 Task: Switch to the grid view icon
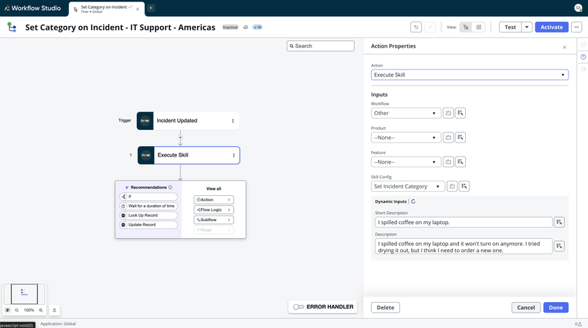[x=479, y=27]
